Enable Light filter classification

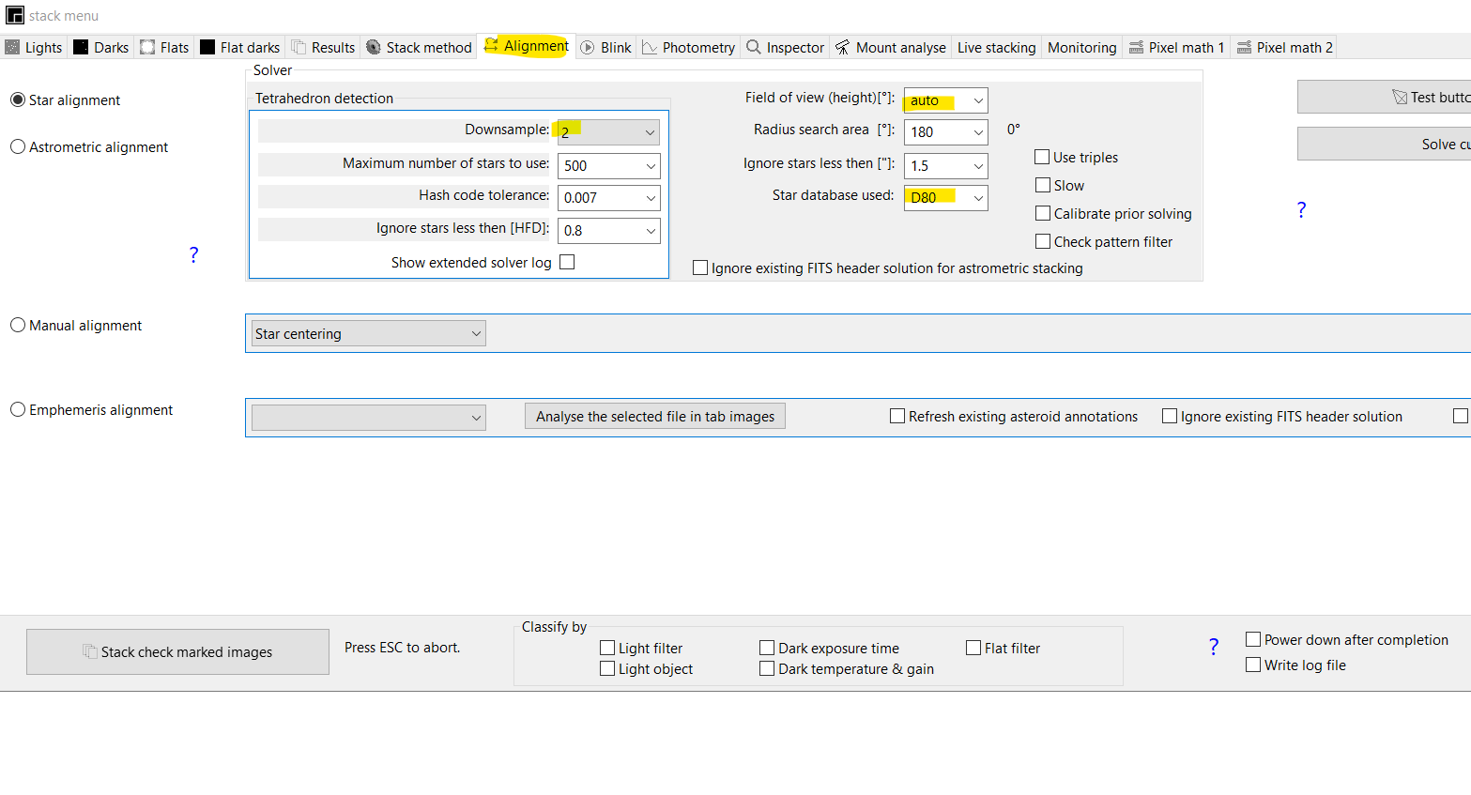coord(607,648)
